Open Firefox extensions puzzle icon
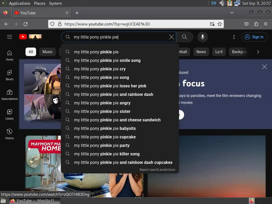Image resolution: width=272 pixels, height=204 pixels. tap(256, 24)
